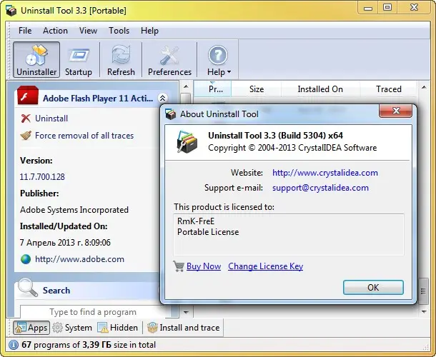Click the globe icon beside adobe.com

pos(26,259)
